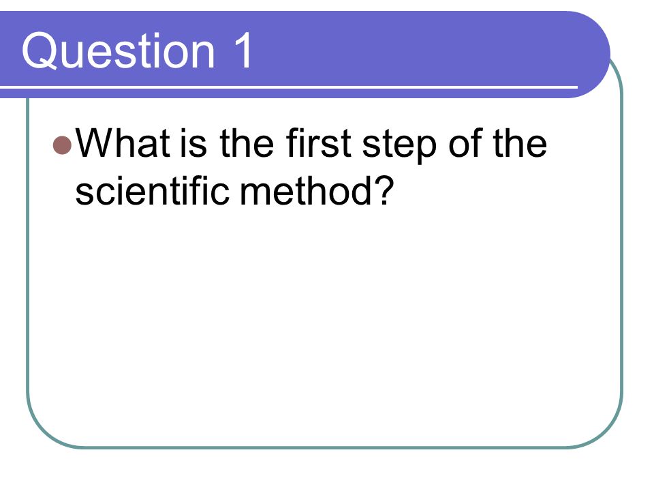
Task: Click the word "the" before "first"
Action: click(247, 143)
